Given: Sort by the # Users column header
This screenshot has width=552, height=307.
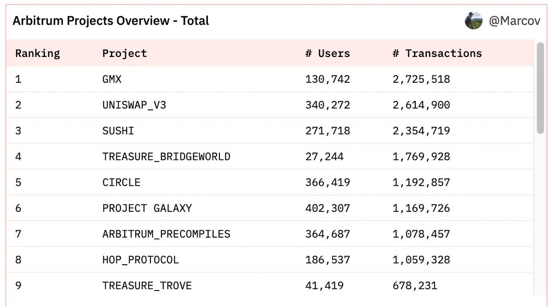Looking at the screenshot, I should pos(328,53).
